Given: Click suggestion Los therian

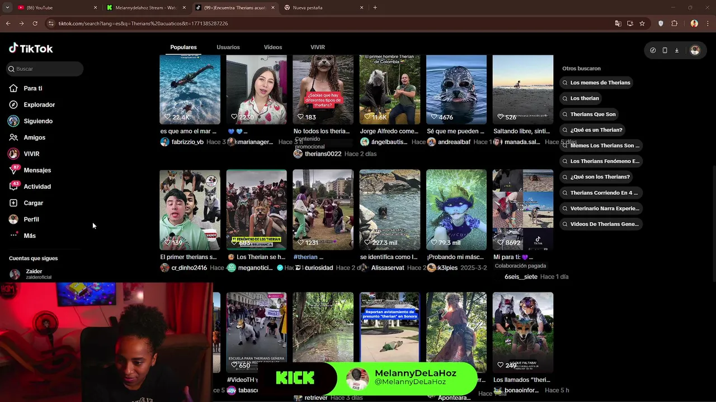Looking at the screenshot, I should click(x=580, y=98).
